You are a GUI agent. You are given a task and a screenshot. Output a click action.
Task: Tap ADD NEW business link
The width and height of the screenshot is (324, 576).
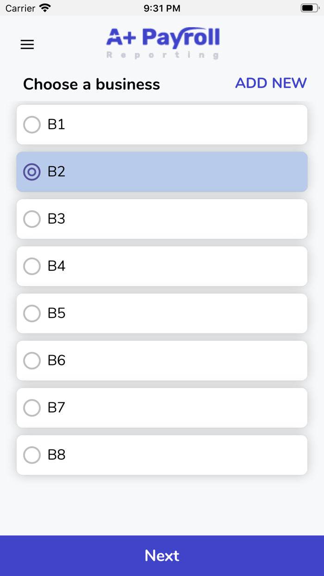[x=271, y=83]
